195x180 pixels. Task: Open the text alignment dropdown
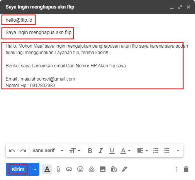tap(142, 151)
